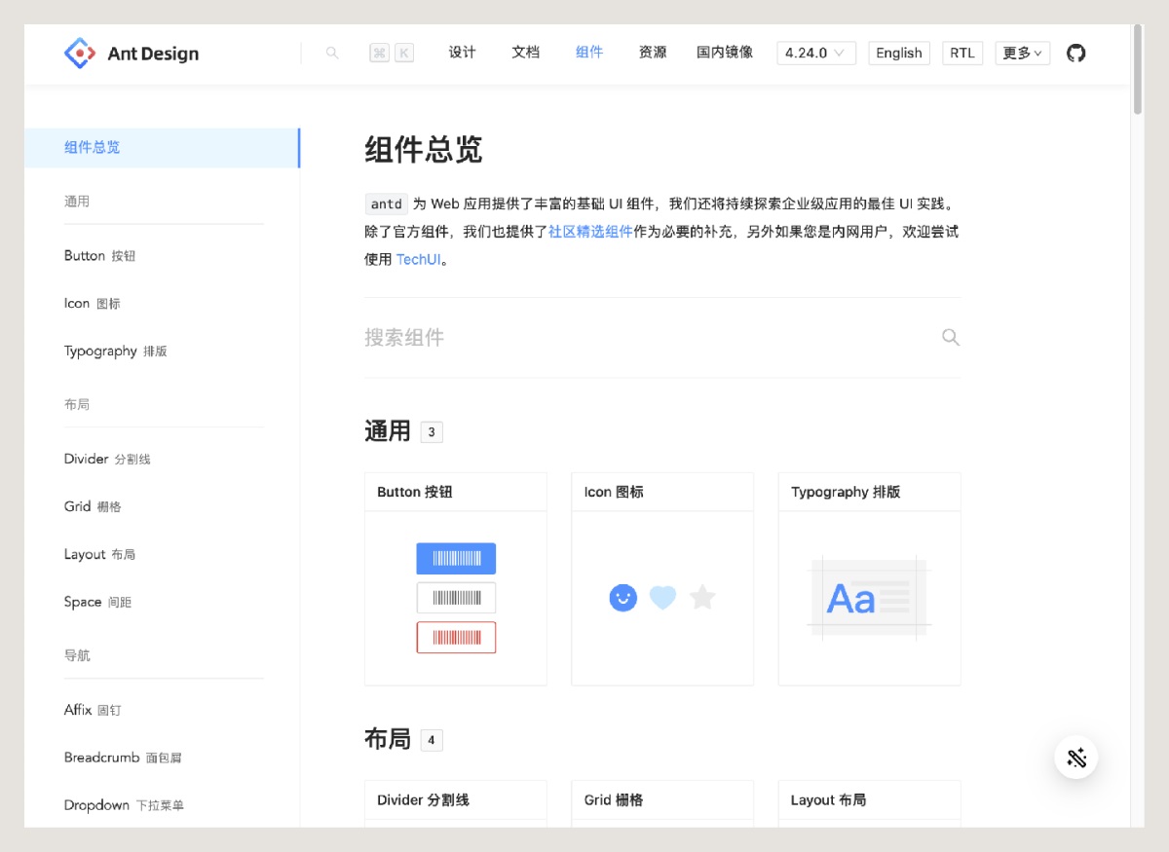Open Button 按钮 in sidebar
This screenshot has width=1169, height=852.
coord(99,255)
